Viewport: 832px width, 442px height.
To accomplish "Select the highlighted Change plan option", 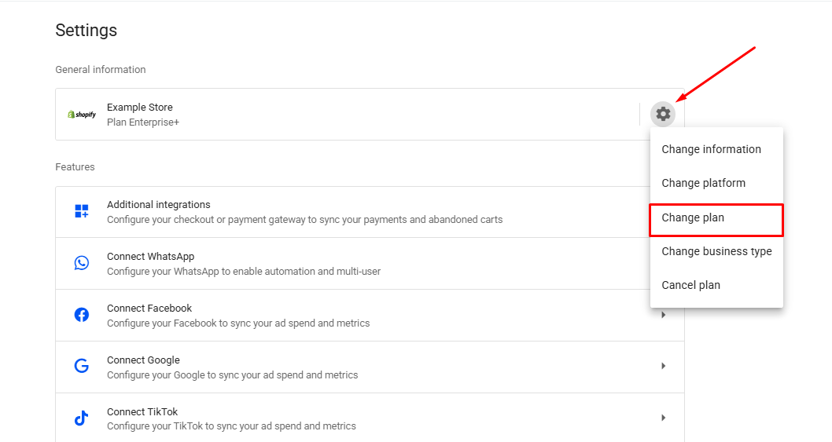I will [693, 217].
